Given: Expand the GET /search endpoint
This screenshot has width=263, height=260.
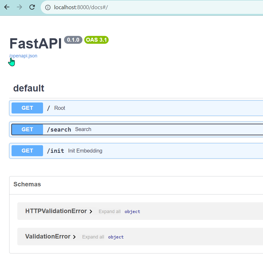Looking at the screenshot, I should 136,129.
